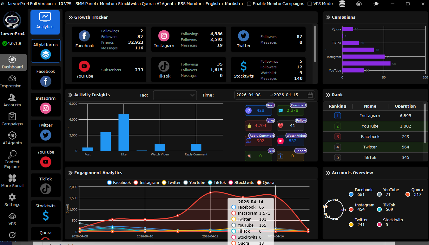
Task: Select the All platforms tab
Action: [x=46, y=51]
